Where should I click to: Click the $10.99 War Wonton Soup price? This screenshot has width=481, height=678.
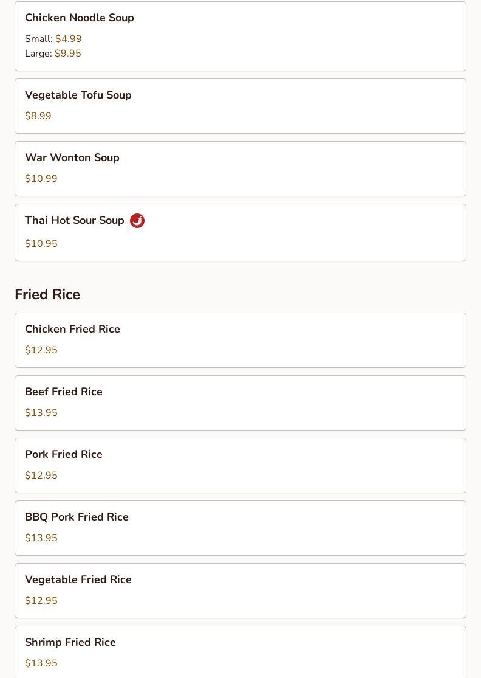tap(41, 179)
